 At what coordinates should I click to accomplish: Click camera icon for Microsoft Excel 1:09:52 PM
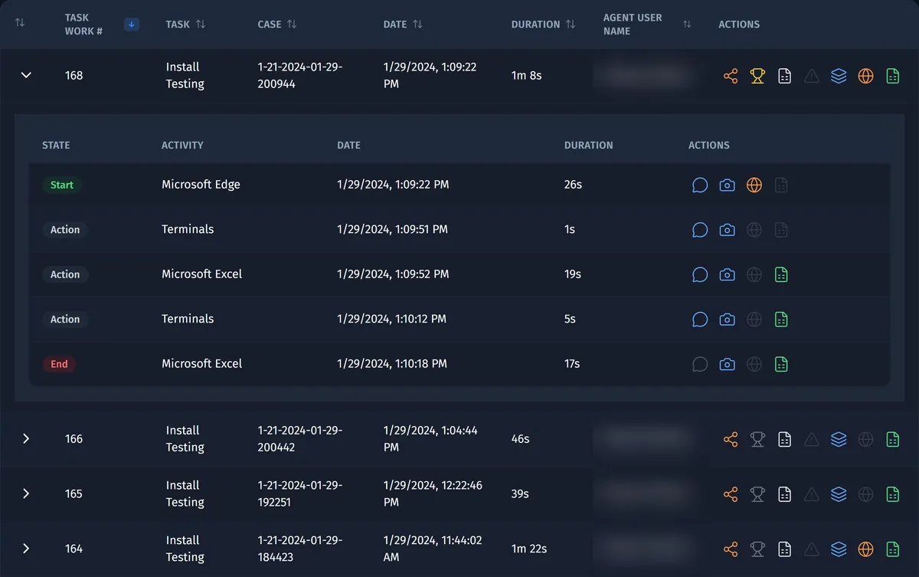pos(727,274)
